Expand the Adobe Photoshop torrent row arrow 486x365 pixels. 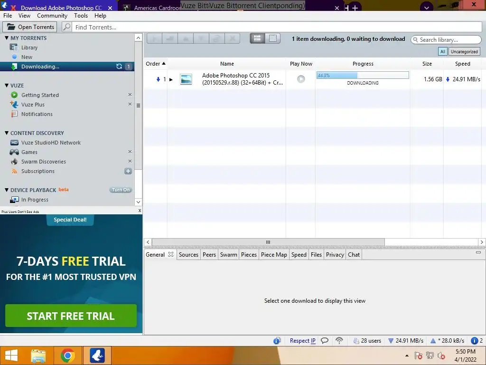pos(171,79)
